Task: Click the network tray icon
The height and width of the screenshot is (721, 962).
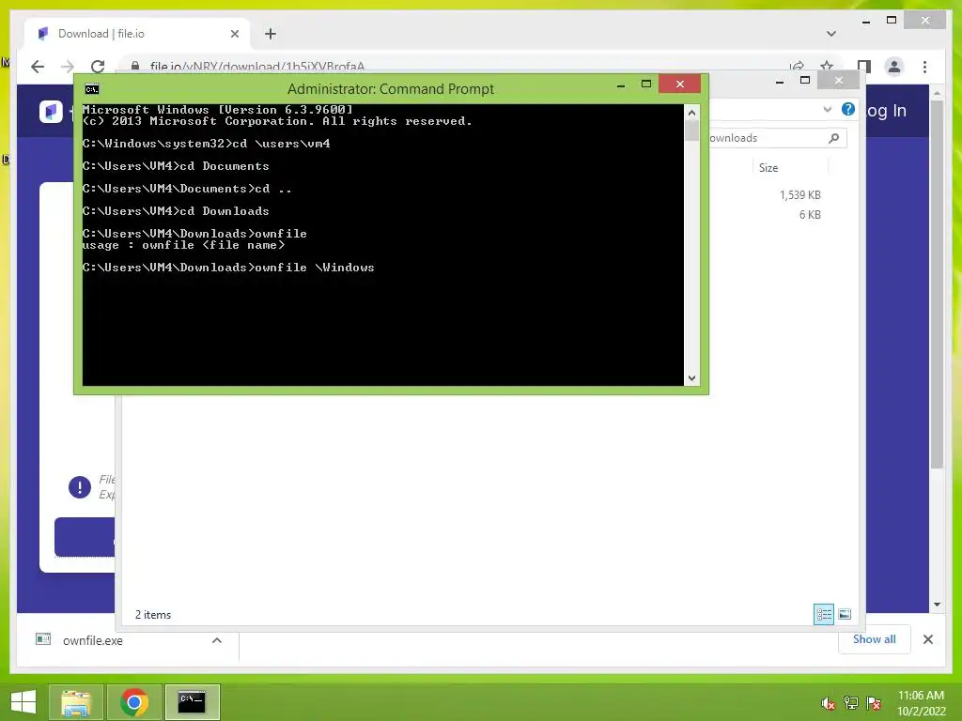Action: [851, 703]
